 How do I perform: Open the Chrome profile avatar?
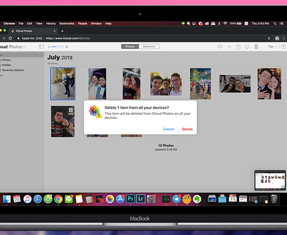click(277, 38)
